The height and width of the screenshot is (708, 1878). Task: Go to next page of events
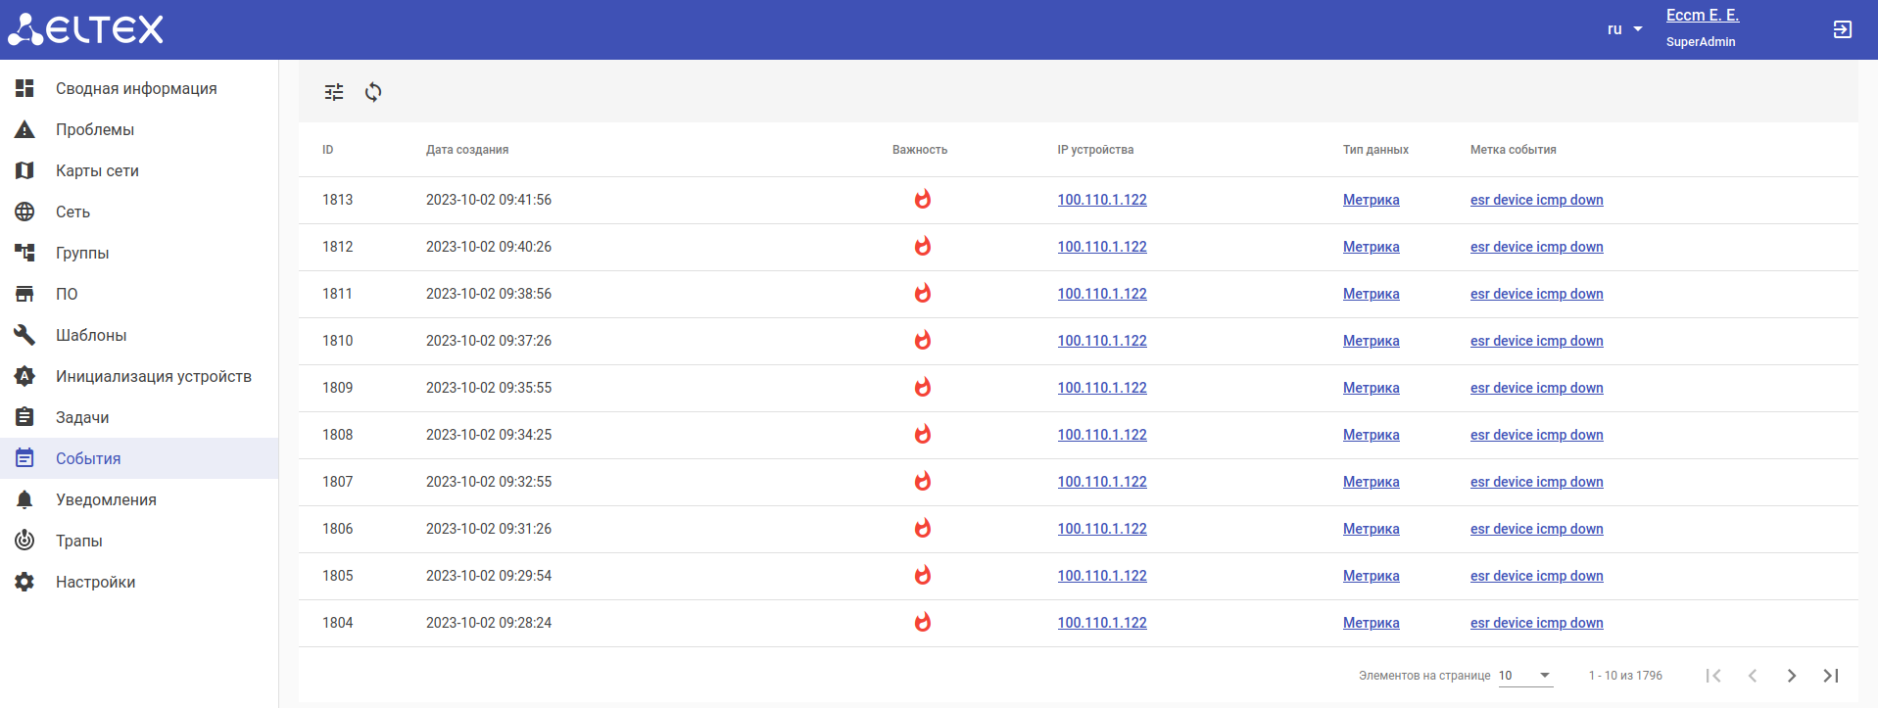pos(1791,676)
